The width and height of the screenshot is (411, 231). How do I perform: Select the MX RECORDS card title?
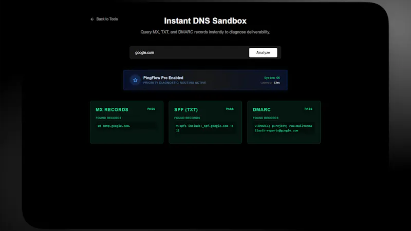point(112,110)
